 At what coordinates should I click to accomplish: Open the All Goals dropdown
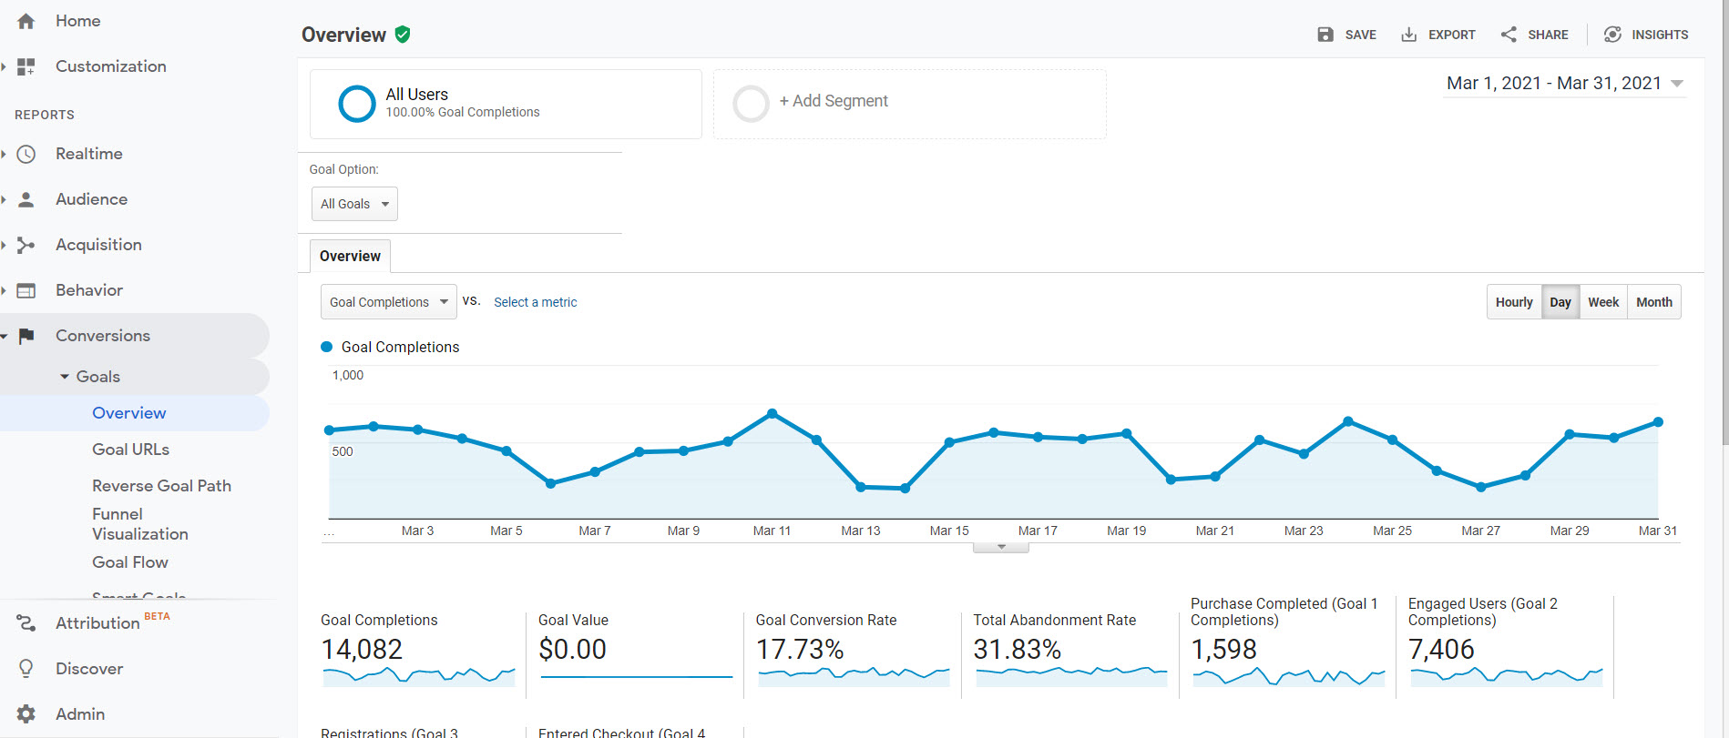354,204
